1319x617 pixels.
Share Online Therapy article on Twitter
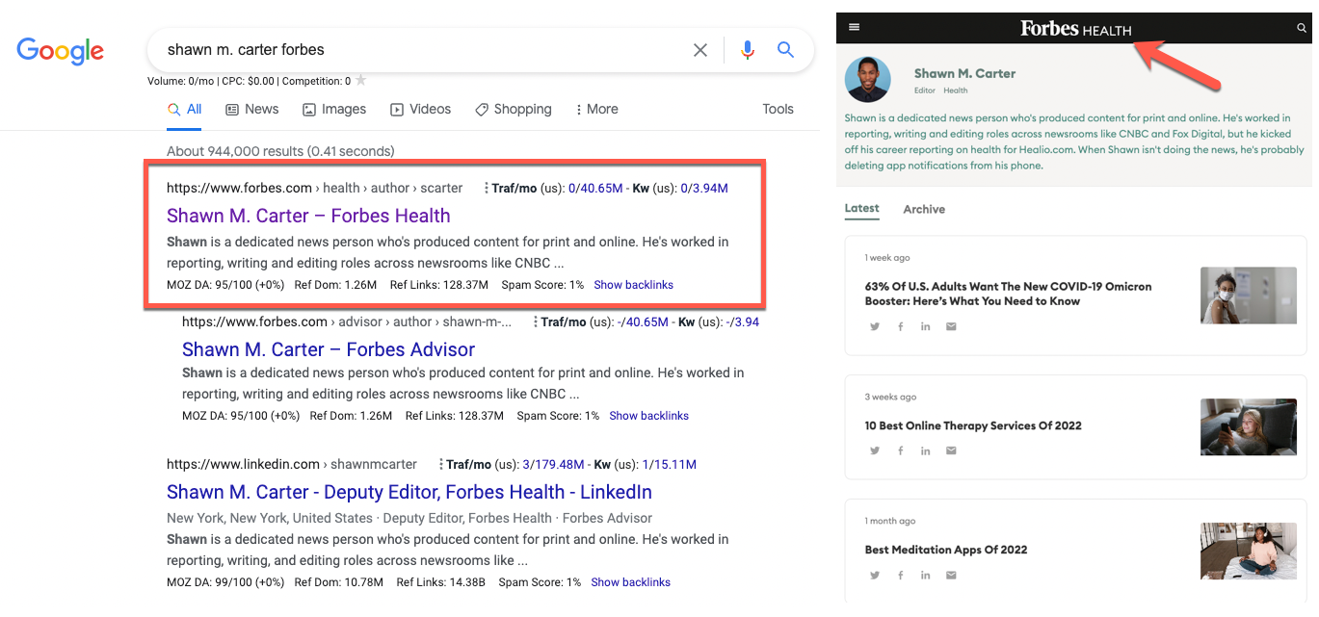875,450
